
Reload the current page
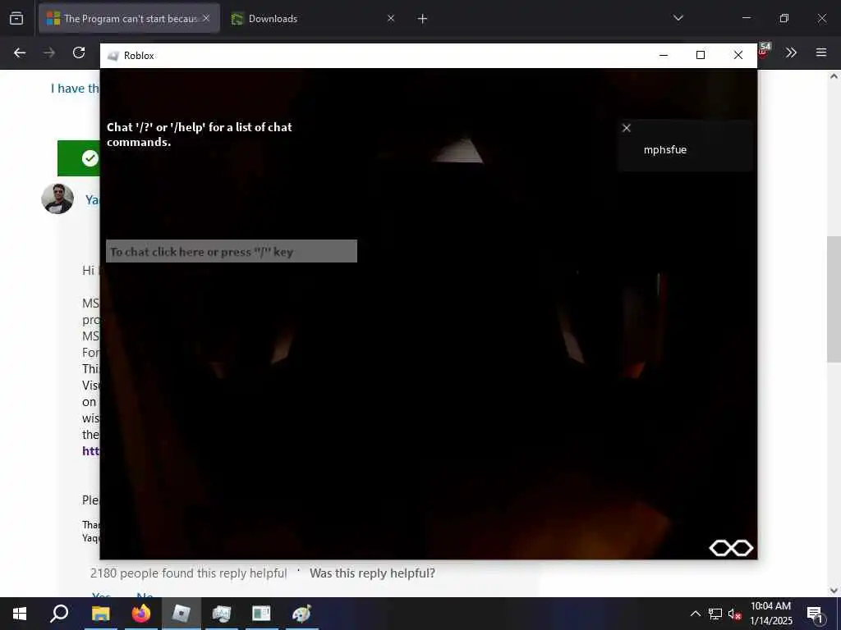pos(79,52)
